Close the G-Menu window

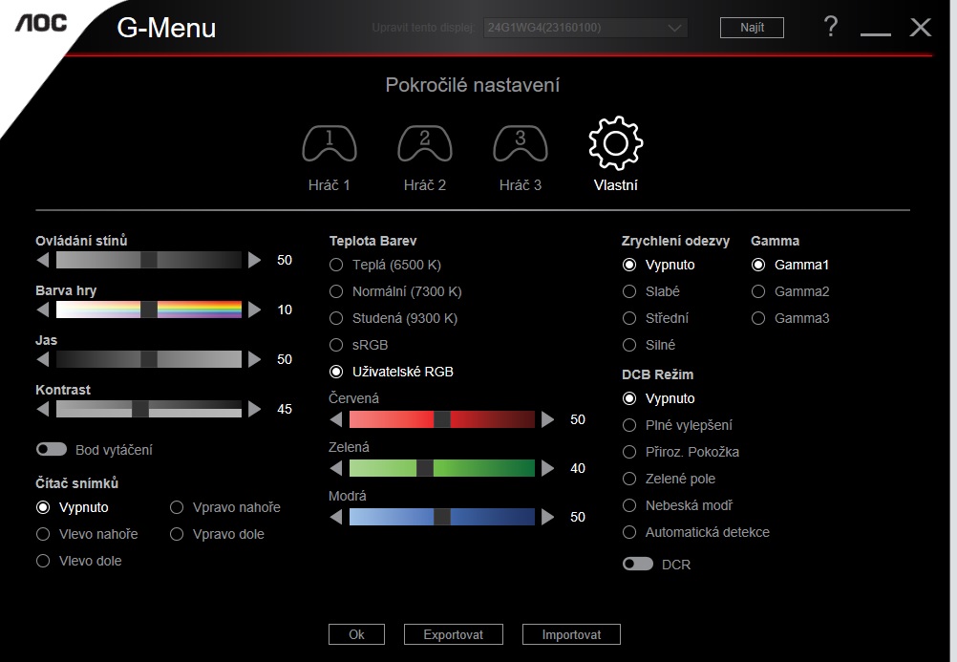click(x=921, y=27)
